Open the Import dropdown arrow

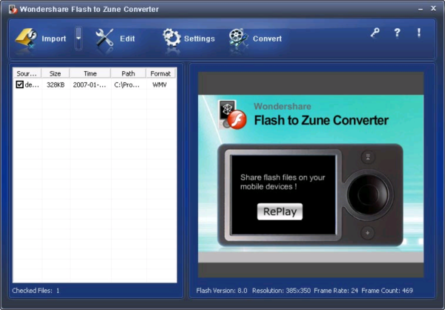[x=79, y=38]
